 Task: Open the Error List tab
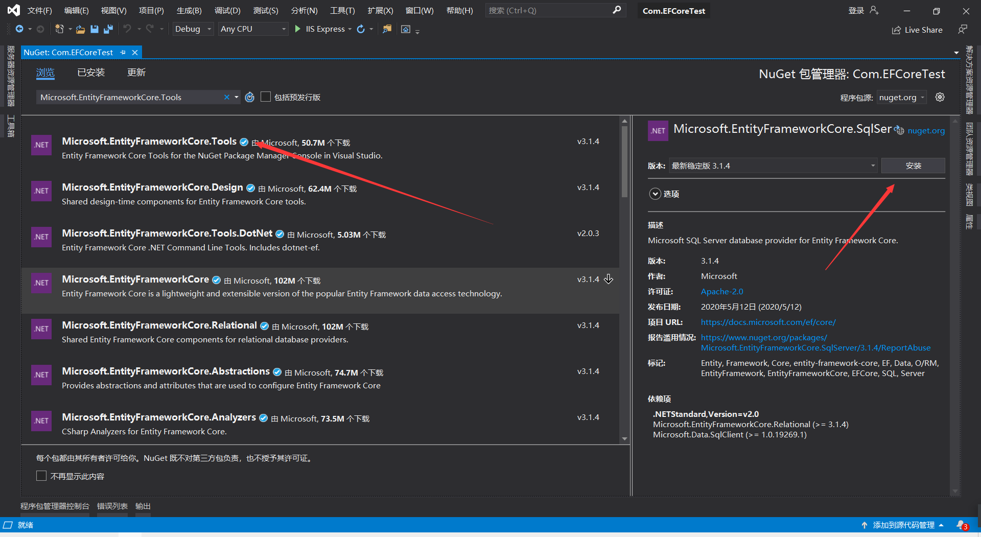click(x=112, y=506)
